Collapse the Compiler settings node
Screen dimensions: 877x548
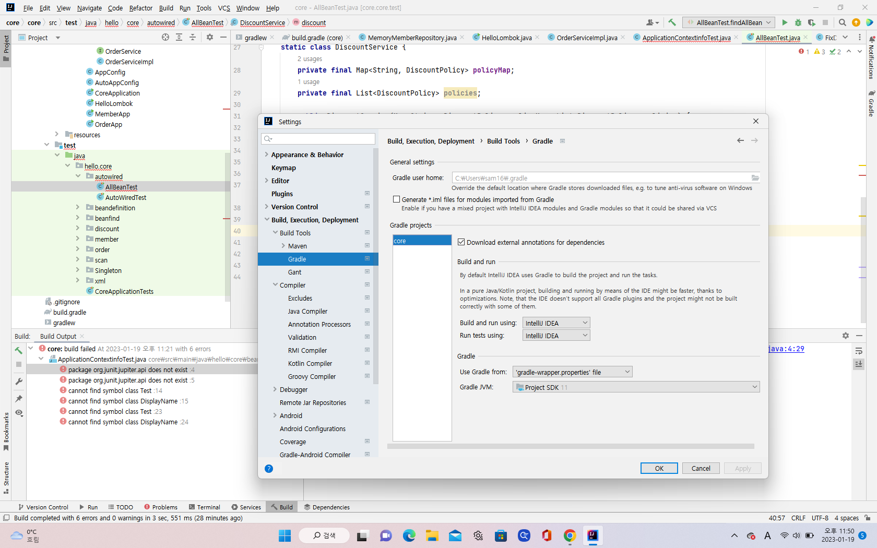(275, 285)
